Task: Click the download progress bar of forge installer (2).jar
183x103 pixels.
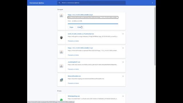Action: [x=93, y=24]
